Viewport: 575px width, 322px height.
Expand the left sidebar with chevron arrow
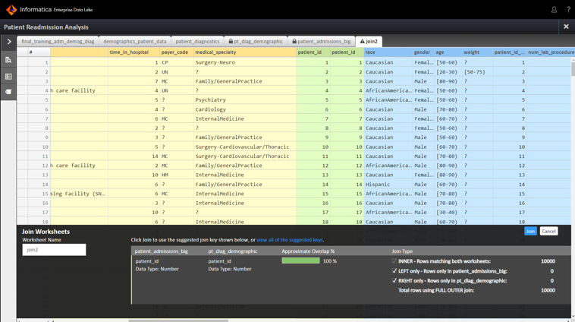[8, 42]
